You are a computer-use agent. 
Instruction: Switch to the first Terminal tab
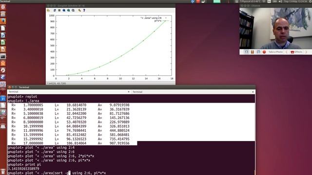[x=69, y=92]
